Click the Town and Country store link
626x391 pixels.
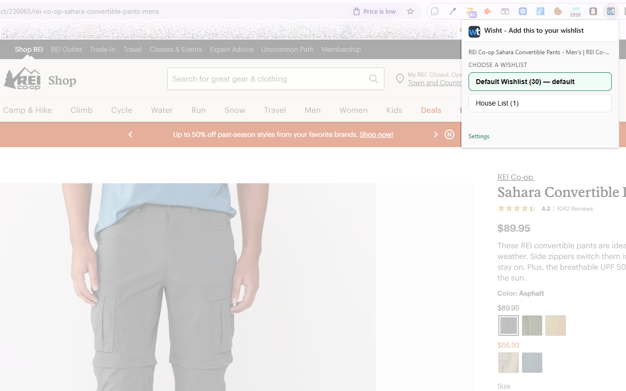435,83
